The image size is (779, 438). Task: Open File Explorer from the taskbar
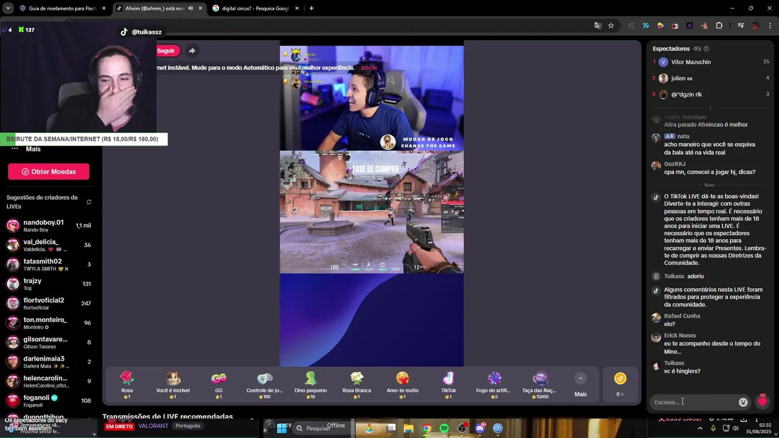point(408,428)
